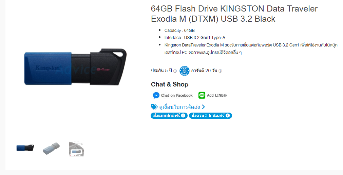
Task: Select the retail packaging thumbnail
Action: (77, 149)
